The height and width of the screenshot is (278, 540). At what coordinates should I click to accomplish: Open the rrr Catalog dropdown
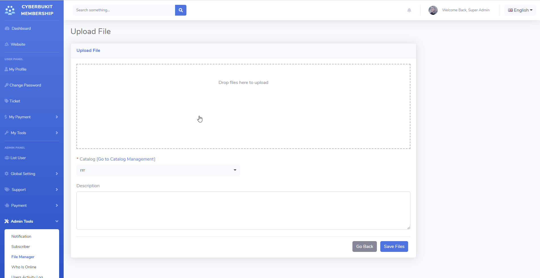pyautogui.click(x=158, y=170)
